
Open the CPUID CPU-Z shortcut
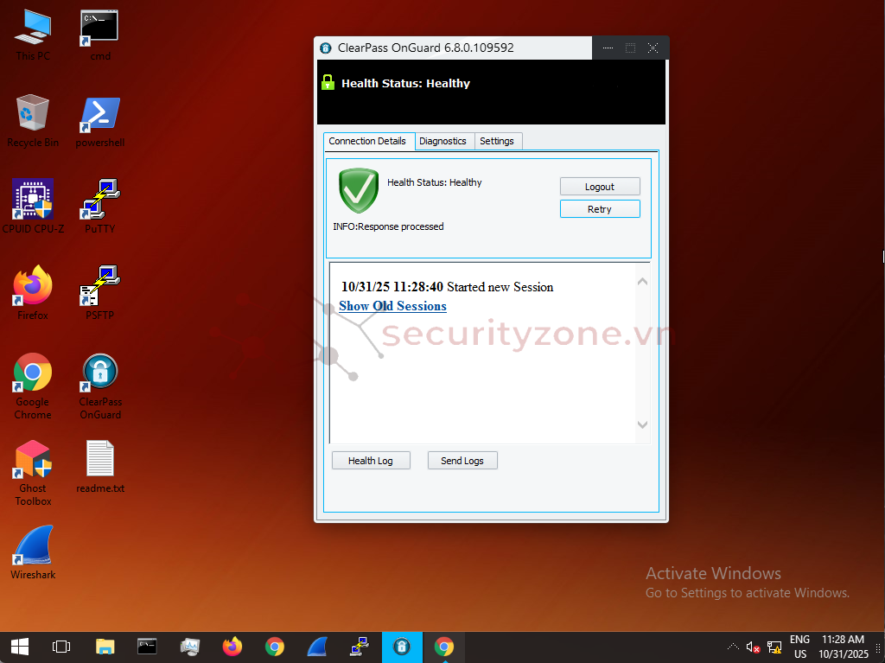[x=33, y=201]
